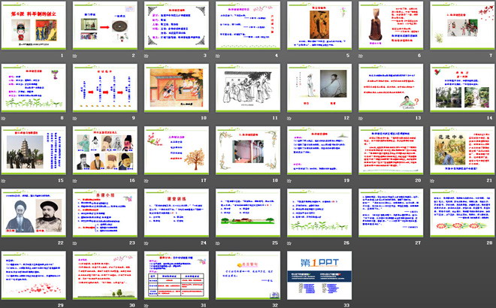This screenshot has height=308, width=496.
Task: Open slide 10 with the colorful painting
Action: [x=177, y=88]
